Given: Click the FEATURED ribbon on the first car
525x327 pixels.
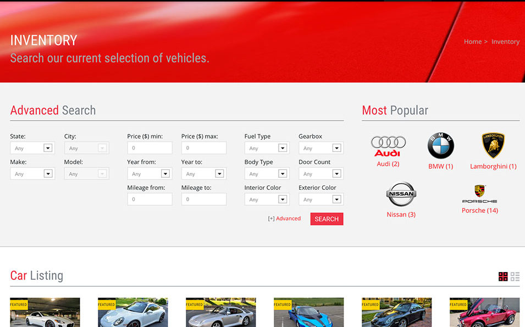Looking at the screenshot, I should click(x=18, y=303).
